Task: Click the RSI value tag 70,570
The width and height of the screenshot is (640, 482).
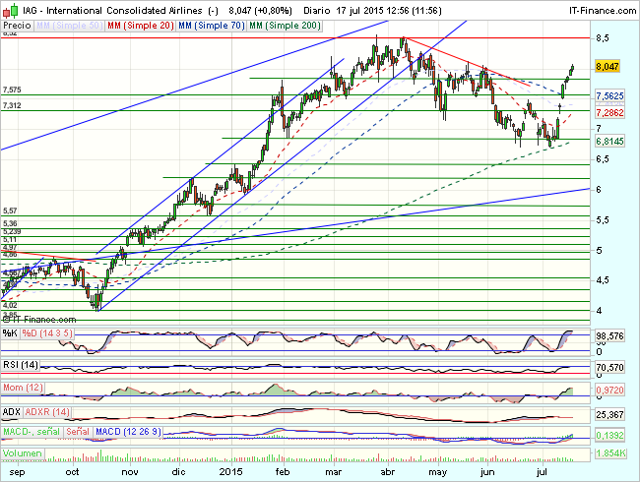Action: click(611, 367)
